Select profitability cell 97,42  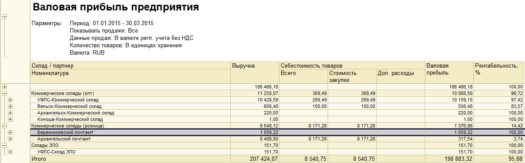click(x=499, y=100)
